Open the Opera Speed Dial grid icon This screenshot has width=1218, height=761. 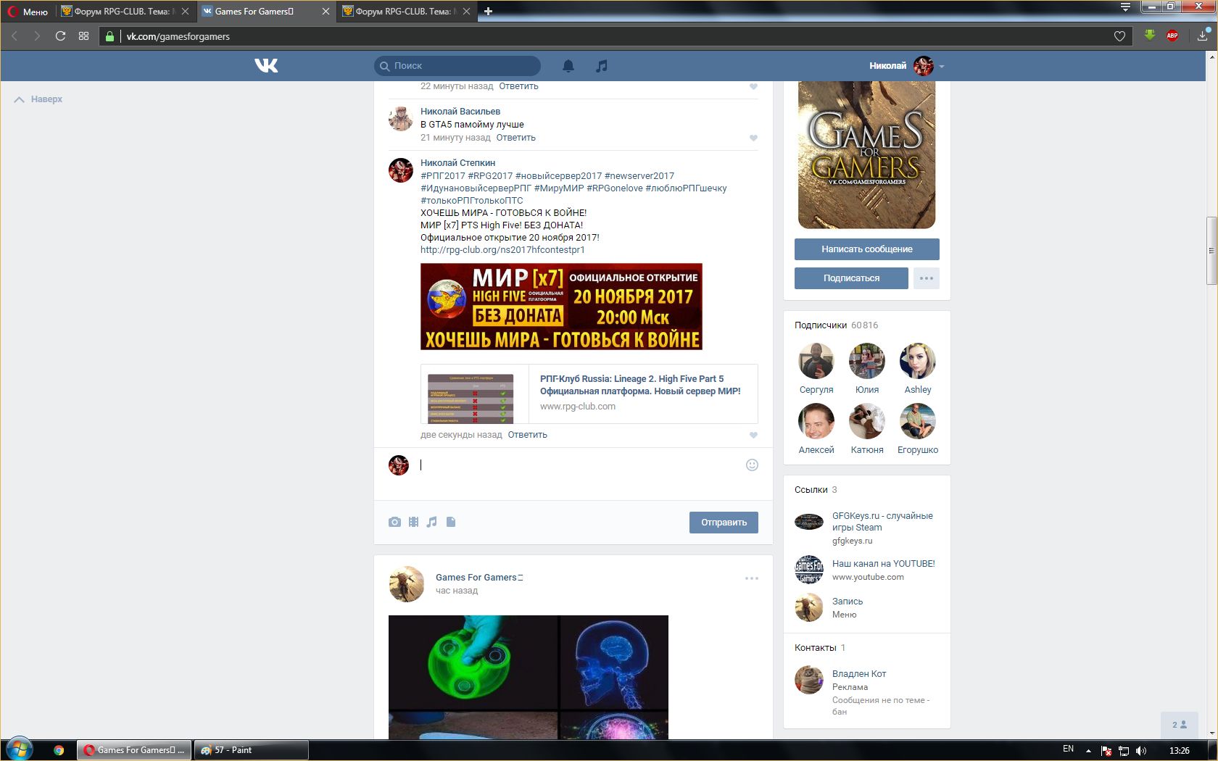coord(83,36)
